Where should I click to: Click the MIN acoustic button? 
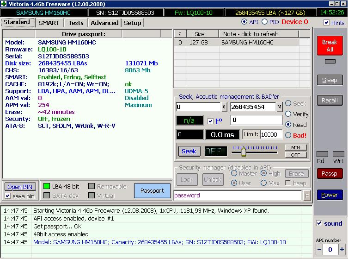click(296, 147)
